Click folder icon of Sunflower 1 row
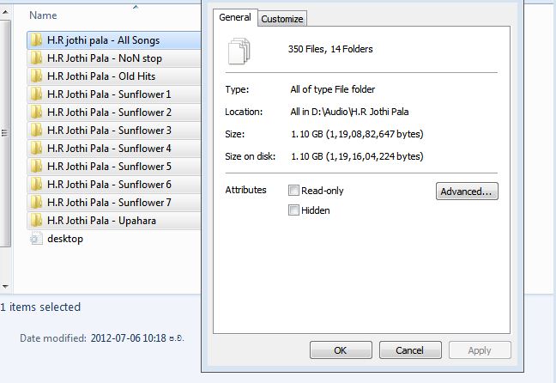556x383 pixels. pyautogui.click(x=36, y=94)
